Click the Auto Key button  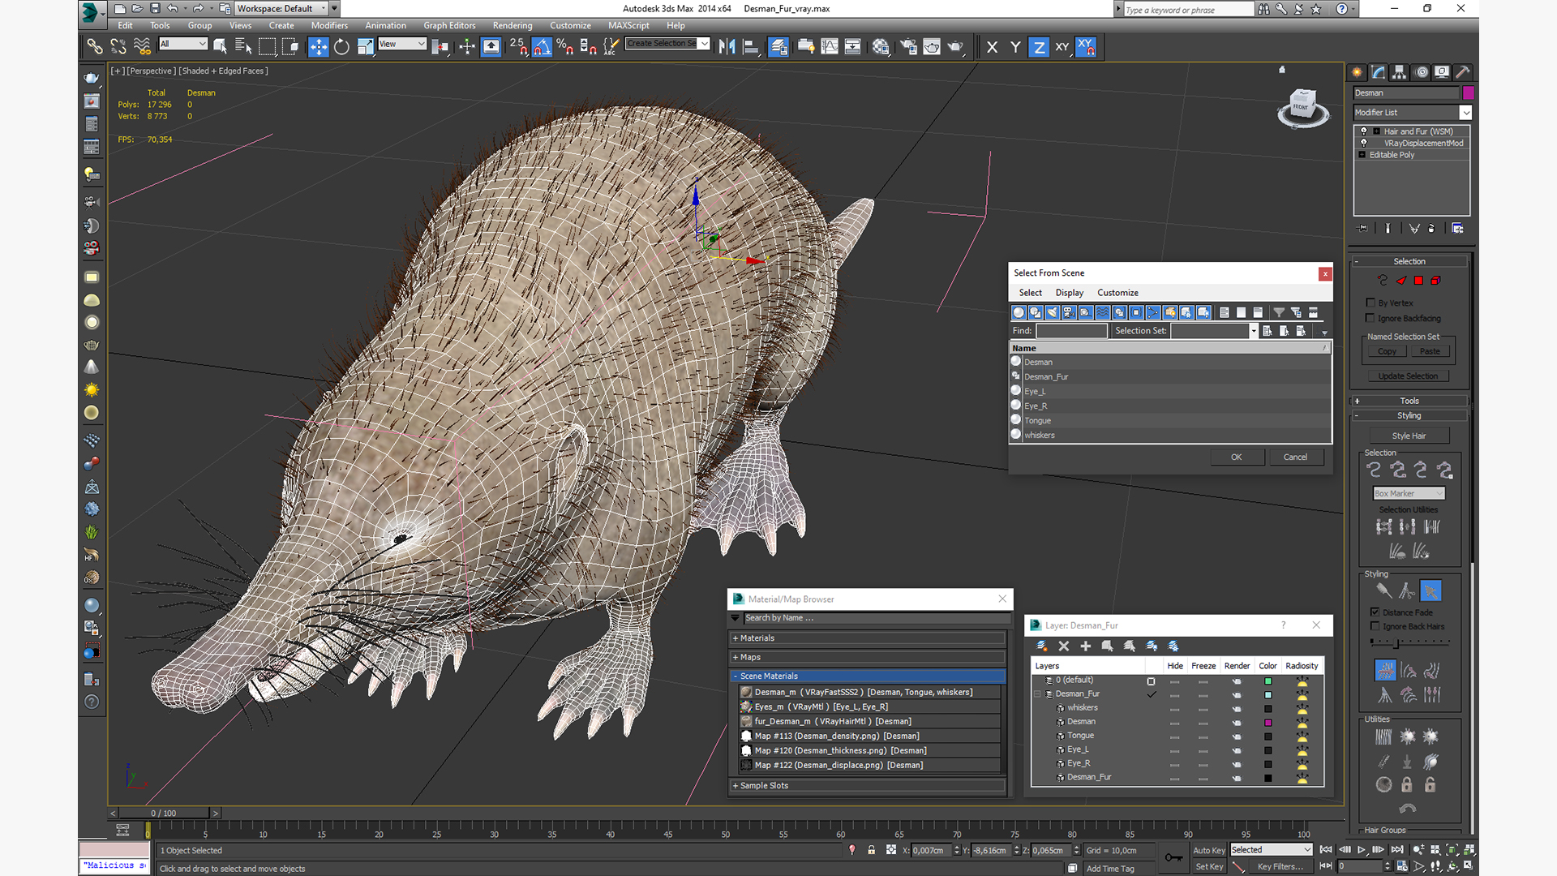(1208, 850)
